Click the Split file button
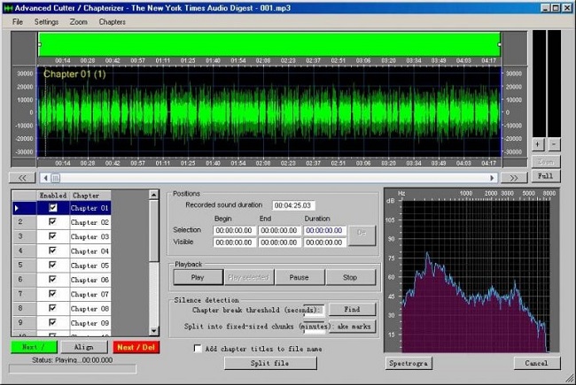 (x=270, y=363)
